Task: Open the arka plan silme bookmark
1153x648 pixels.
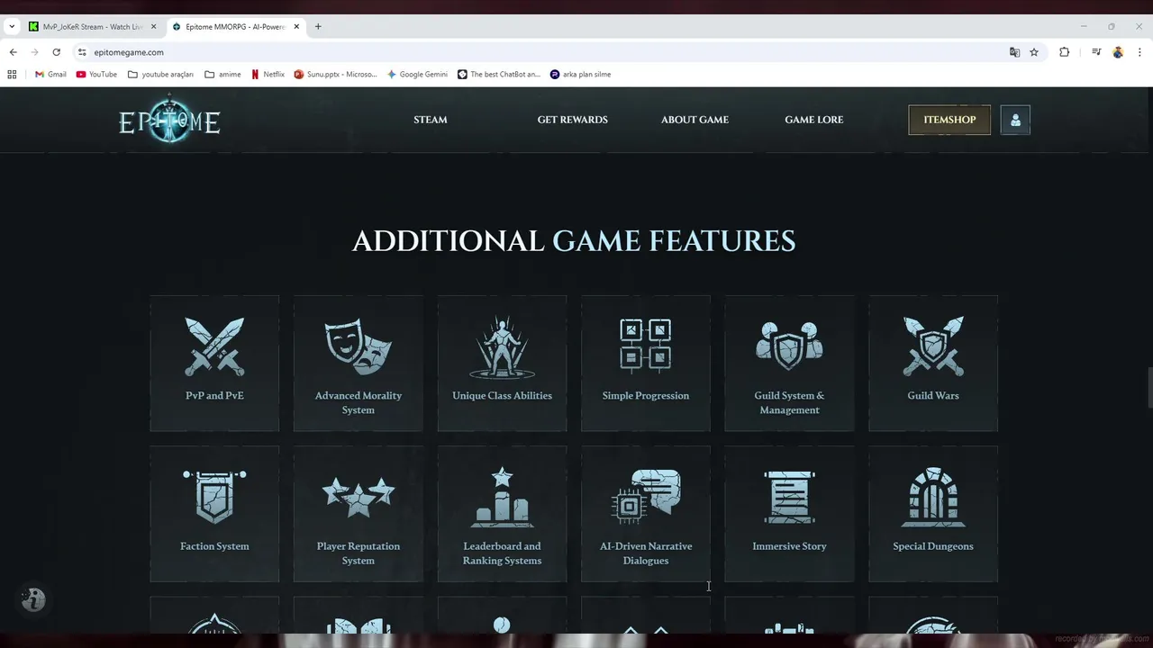Action: (x=581, y=75)
